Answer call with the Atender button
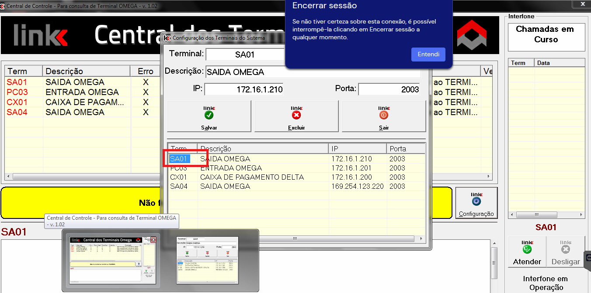This screenshot has height=293, width=591. pyautogui.click(x=527, y=252)
